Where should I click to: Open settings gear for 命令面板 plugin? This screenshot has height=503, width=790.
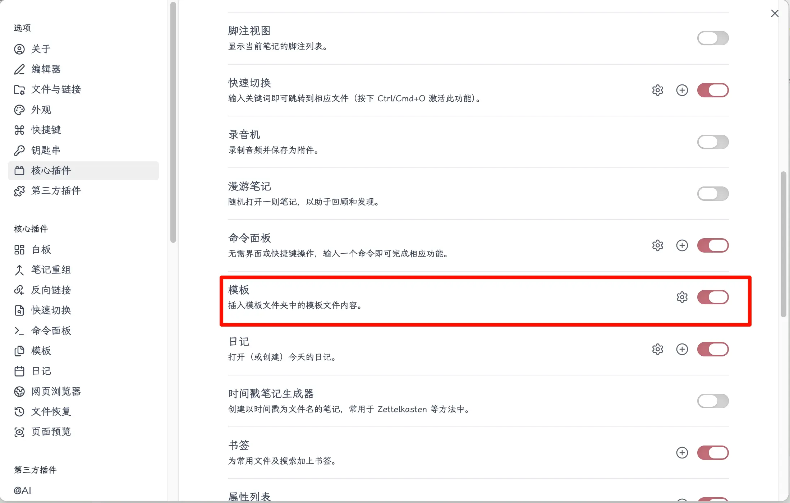coord(657,245)
